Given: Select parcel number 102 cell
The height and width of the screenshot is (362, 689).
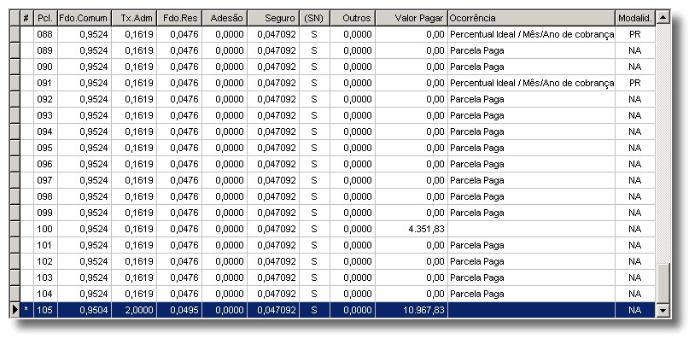Looking at the screenshot, I should 45,262.
